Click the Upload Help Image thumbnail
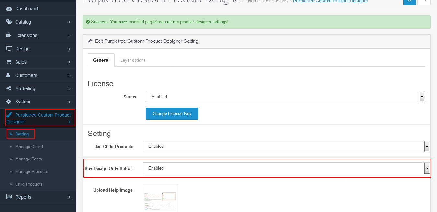Screen dimensions: 437x212 (160, 198)
